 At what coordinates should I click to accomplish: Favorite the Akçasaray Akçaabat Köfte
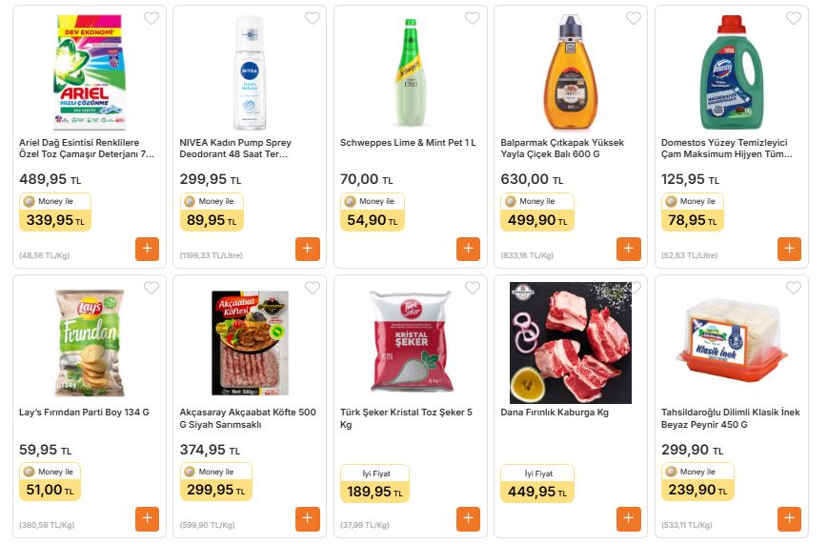312,288
